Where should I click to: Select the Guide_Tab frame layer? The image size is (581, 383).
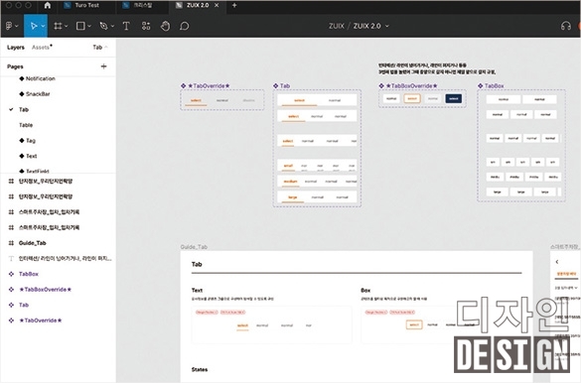[x=33, y=243]
